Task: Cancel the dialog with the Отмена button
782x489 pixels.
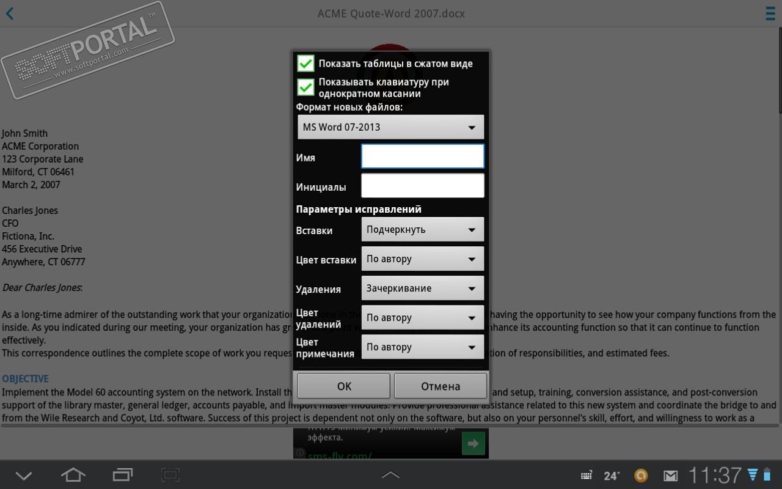Action: [440, 386]
